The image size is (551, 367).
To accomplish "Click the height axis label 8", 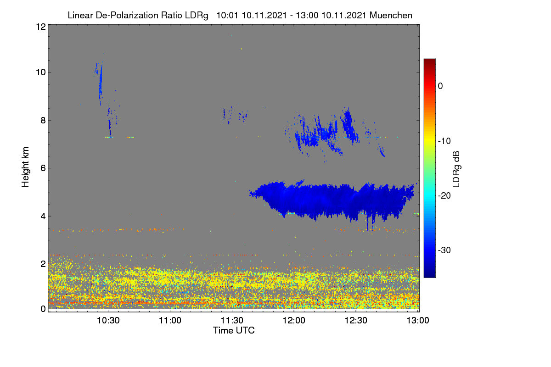I will pyautogui.click(x=42, y=120).
